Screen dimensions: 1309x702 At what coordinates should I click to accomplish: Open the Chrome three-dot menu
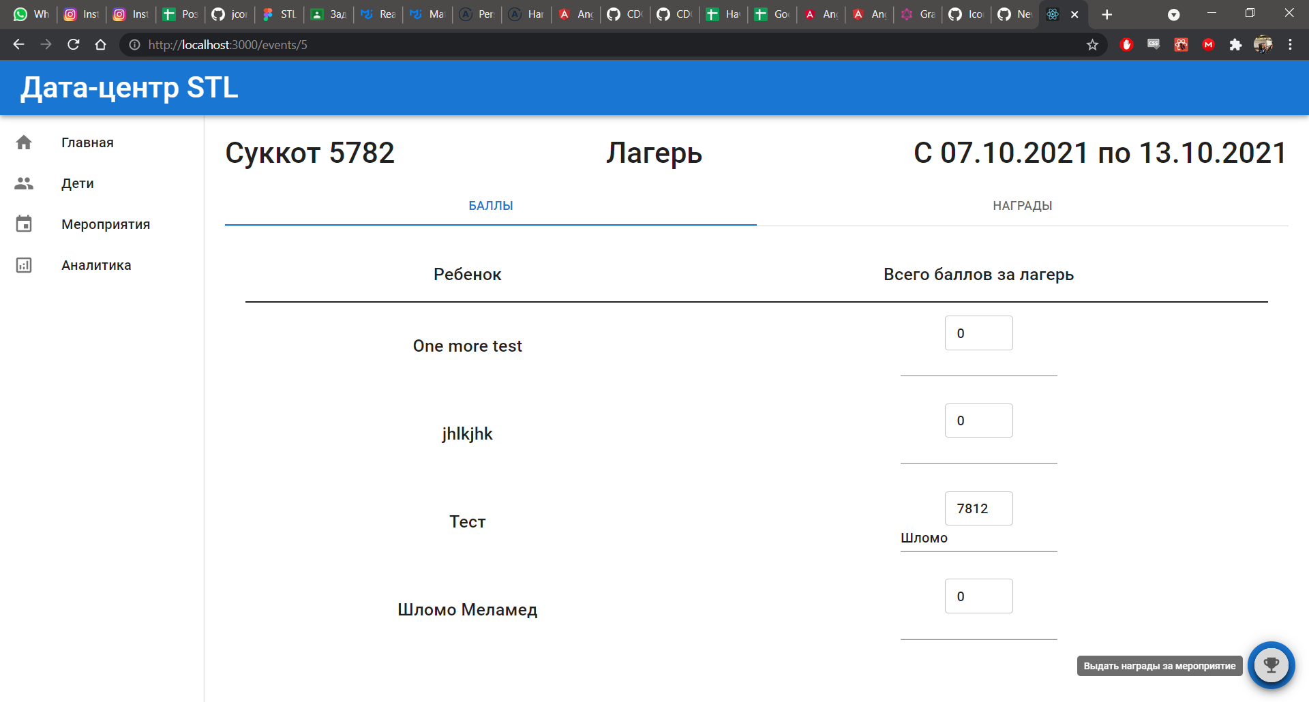pyautogui.click(x=1290, y=44)
